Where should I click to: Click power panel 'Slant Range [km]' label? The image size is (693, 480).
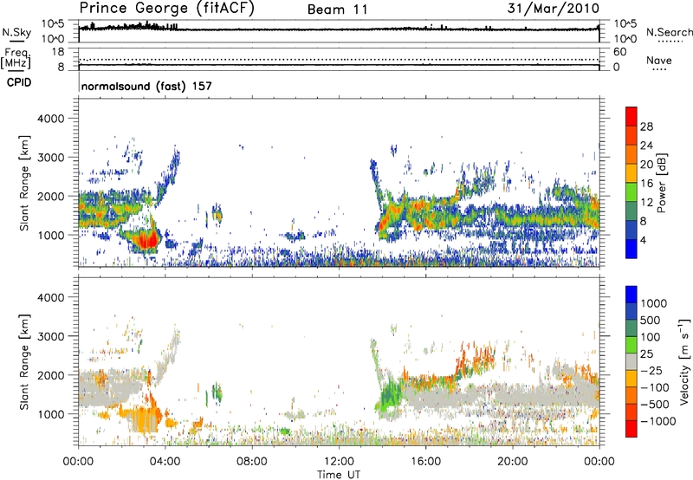click(24, 183)
